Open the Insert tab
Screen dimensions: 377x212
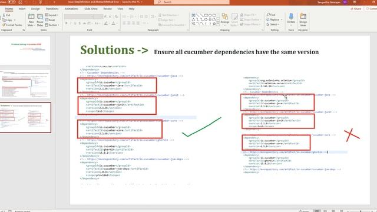[x=22, y=9]
